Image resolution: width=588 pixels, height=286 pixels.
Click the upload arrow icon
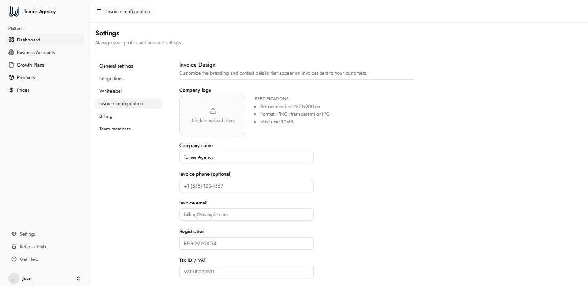click(213, 111)
